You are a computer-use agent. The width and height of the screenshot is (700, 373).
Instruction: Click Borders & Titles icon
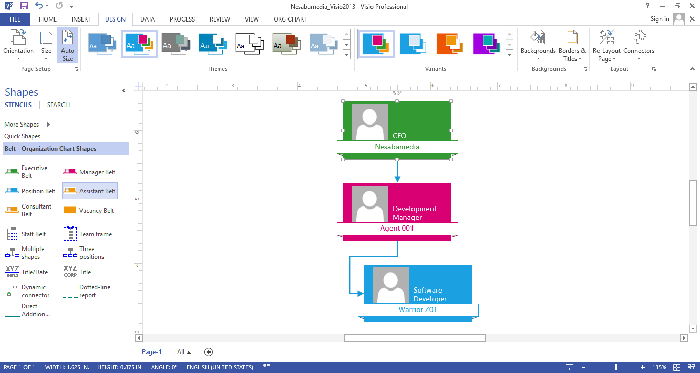[x=572, y=38]
